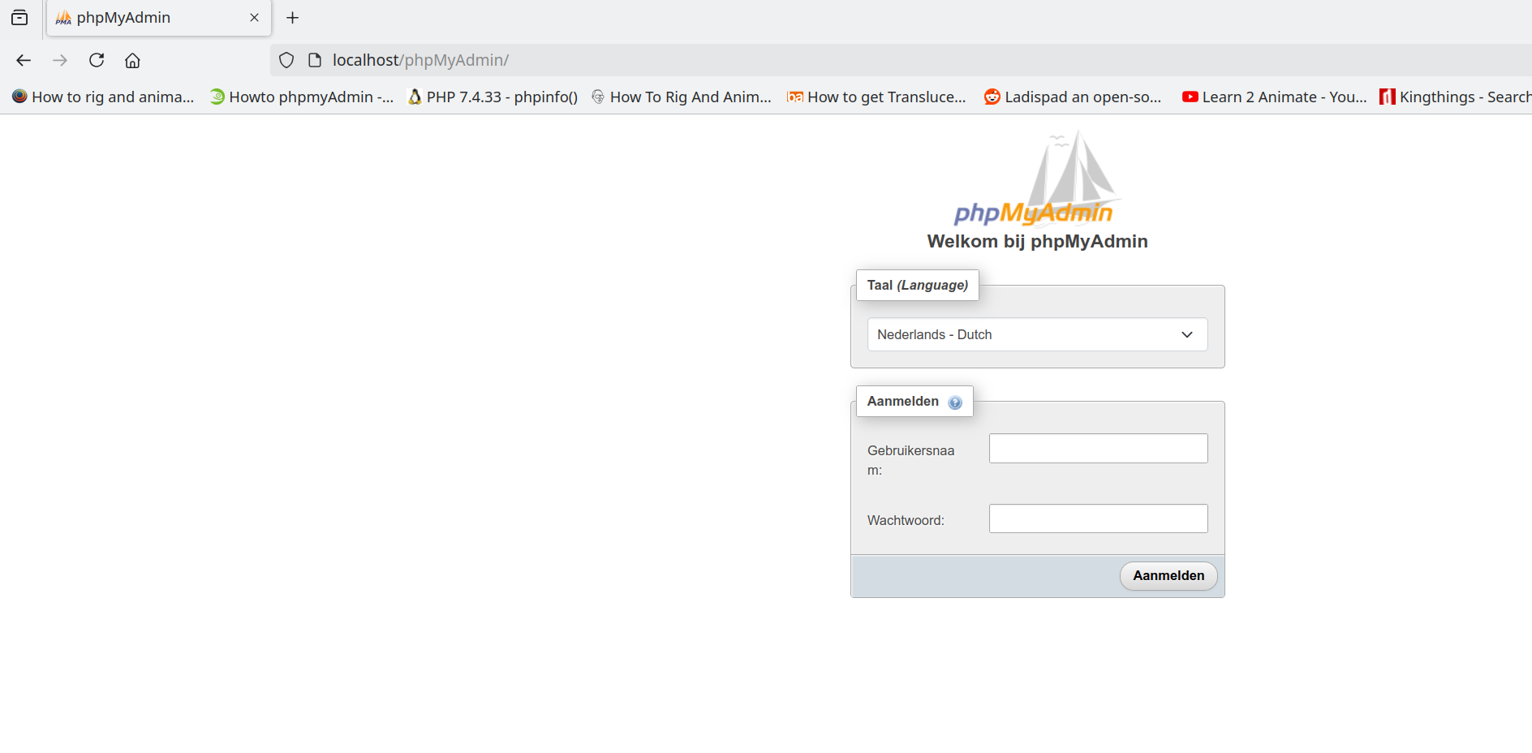
Task: Focus the Wachtwoord password field
Action: point(1098,518)
